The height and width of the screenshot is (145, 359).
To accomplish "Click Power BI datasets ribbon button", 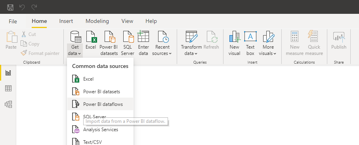I will tap(109, 43).
